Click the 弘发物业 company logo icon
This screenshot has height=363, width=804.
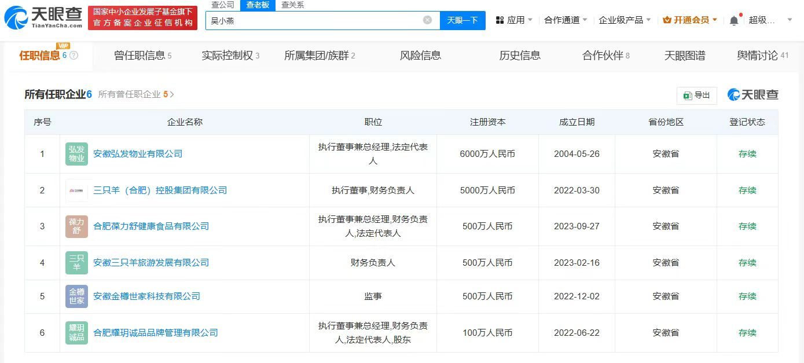76,154
